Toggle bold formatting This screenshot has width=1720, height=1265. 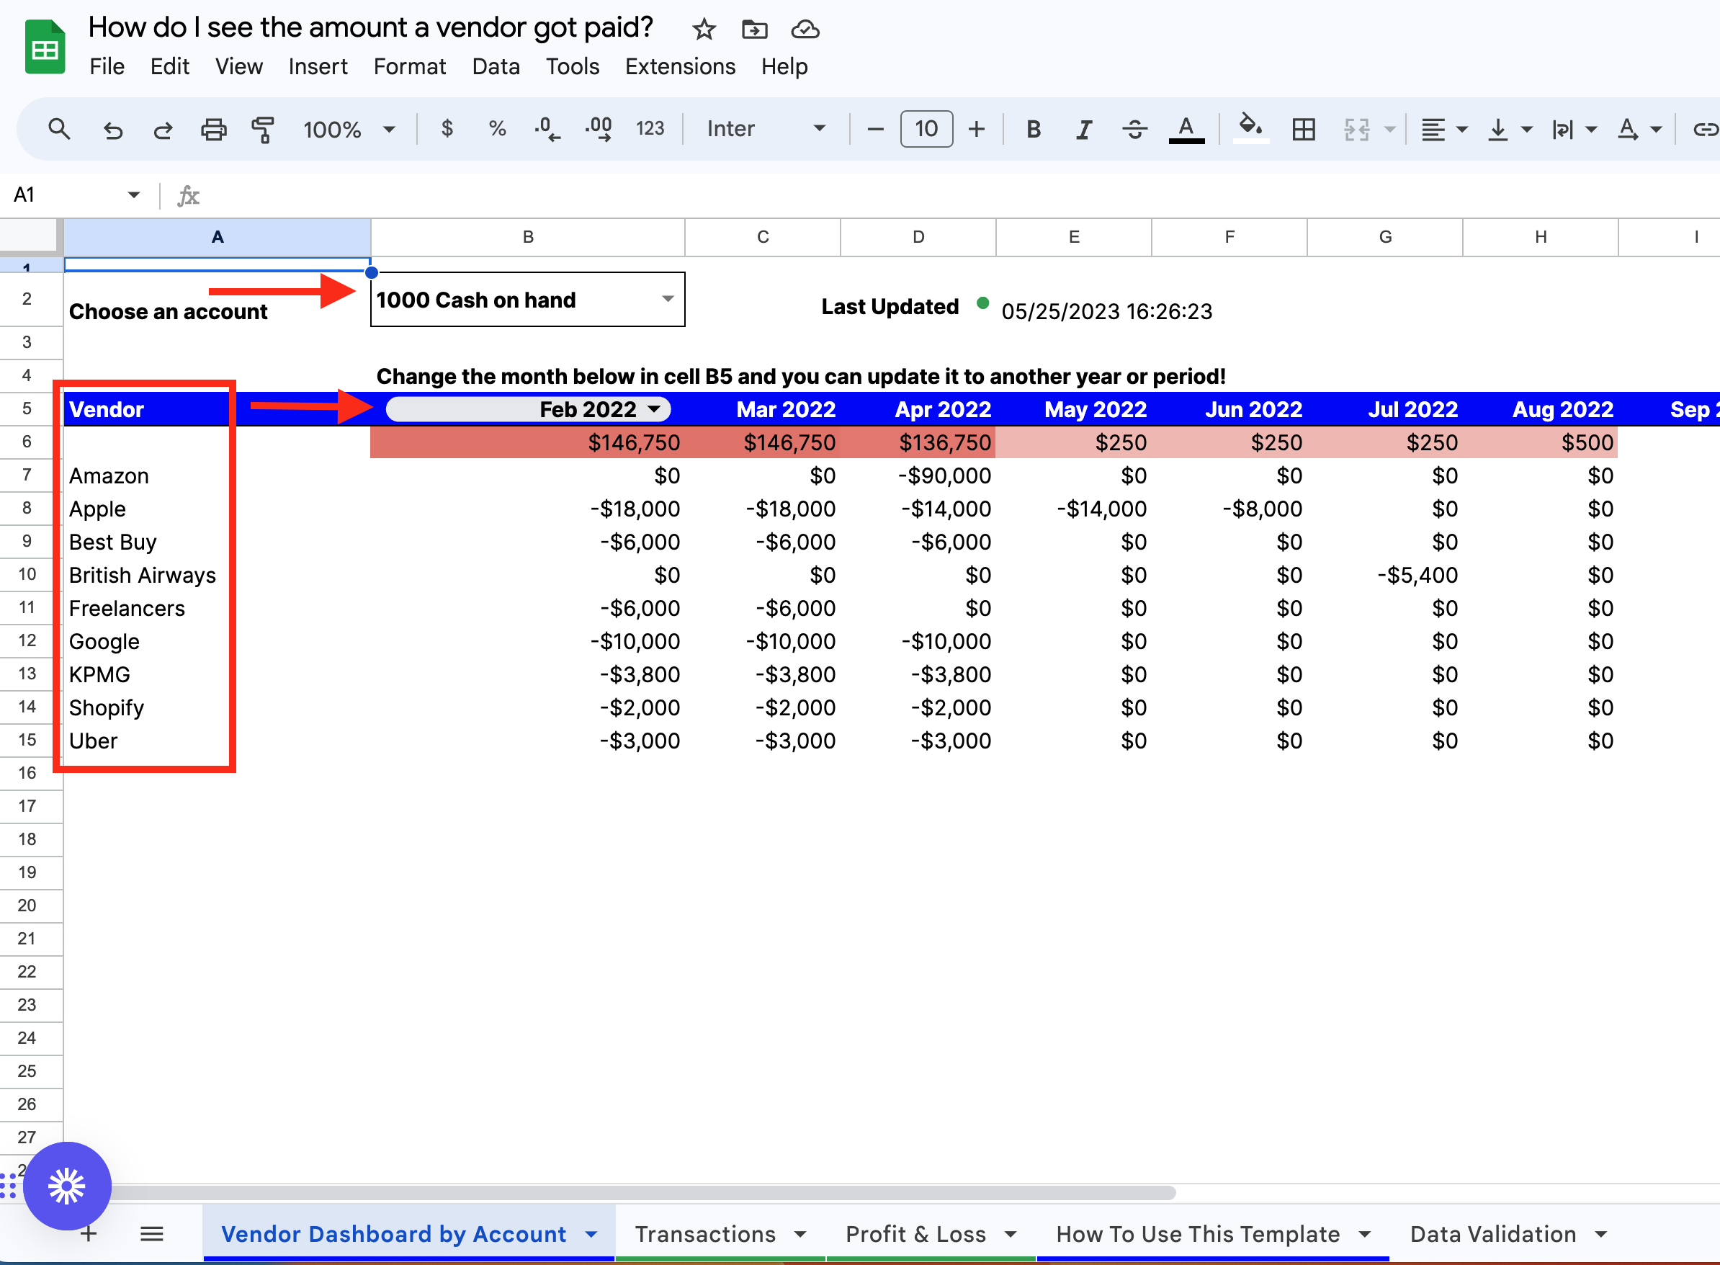1034,130
